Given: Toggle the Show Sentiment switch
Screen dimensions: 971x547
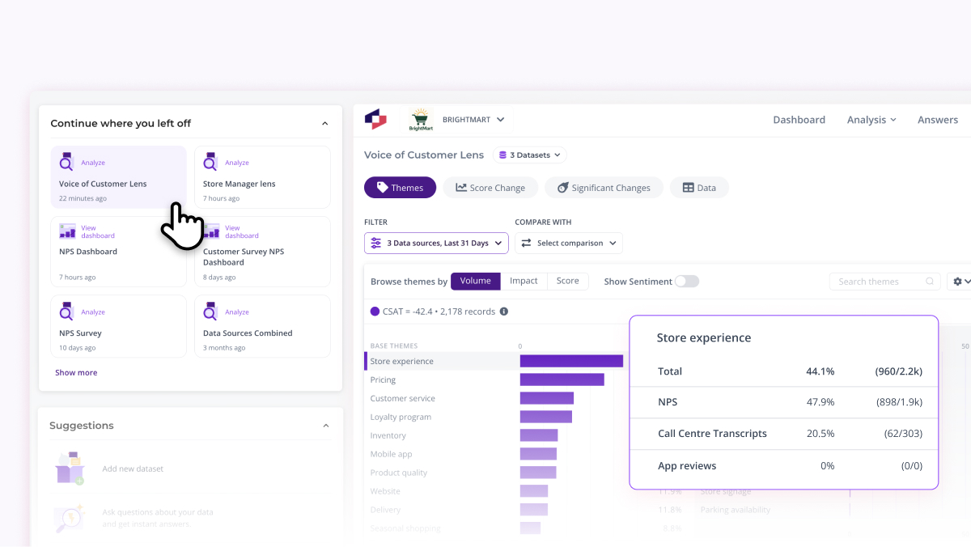Looking at the screenshot, I should pos(687,282).
